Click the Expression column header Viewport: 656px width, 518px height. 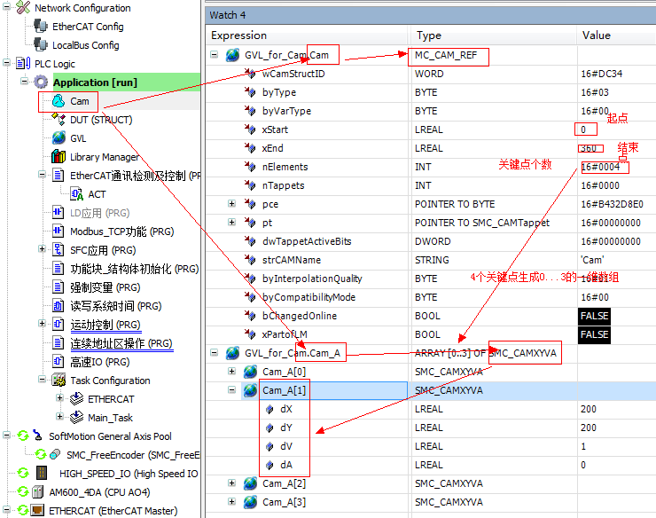coord(238,35)
